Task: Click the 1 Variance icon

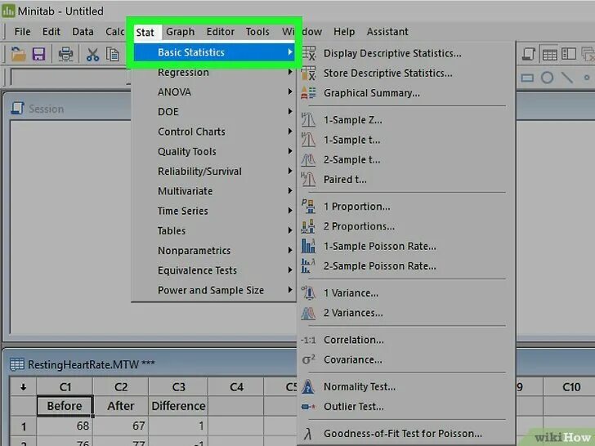Action: click(x=308, y=293)
